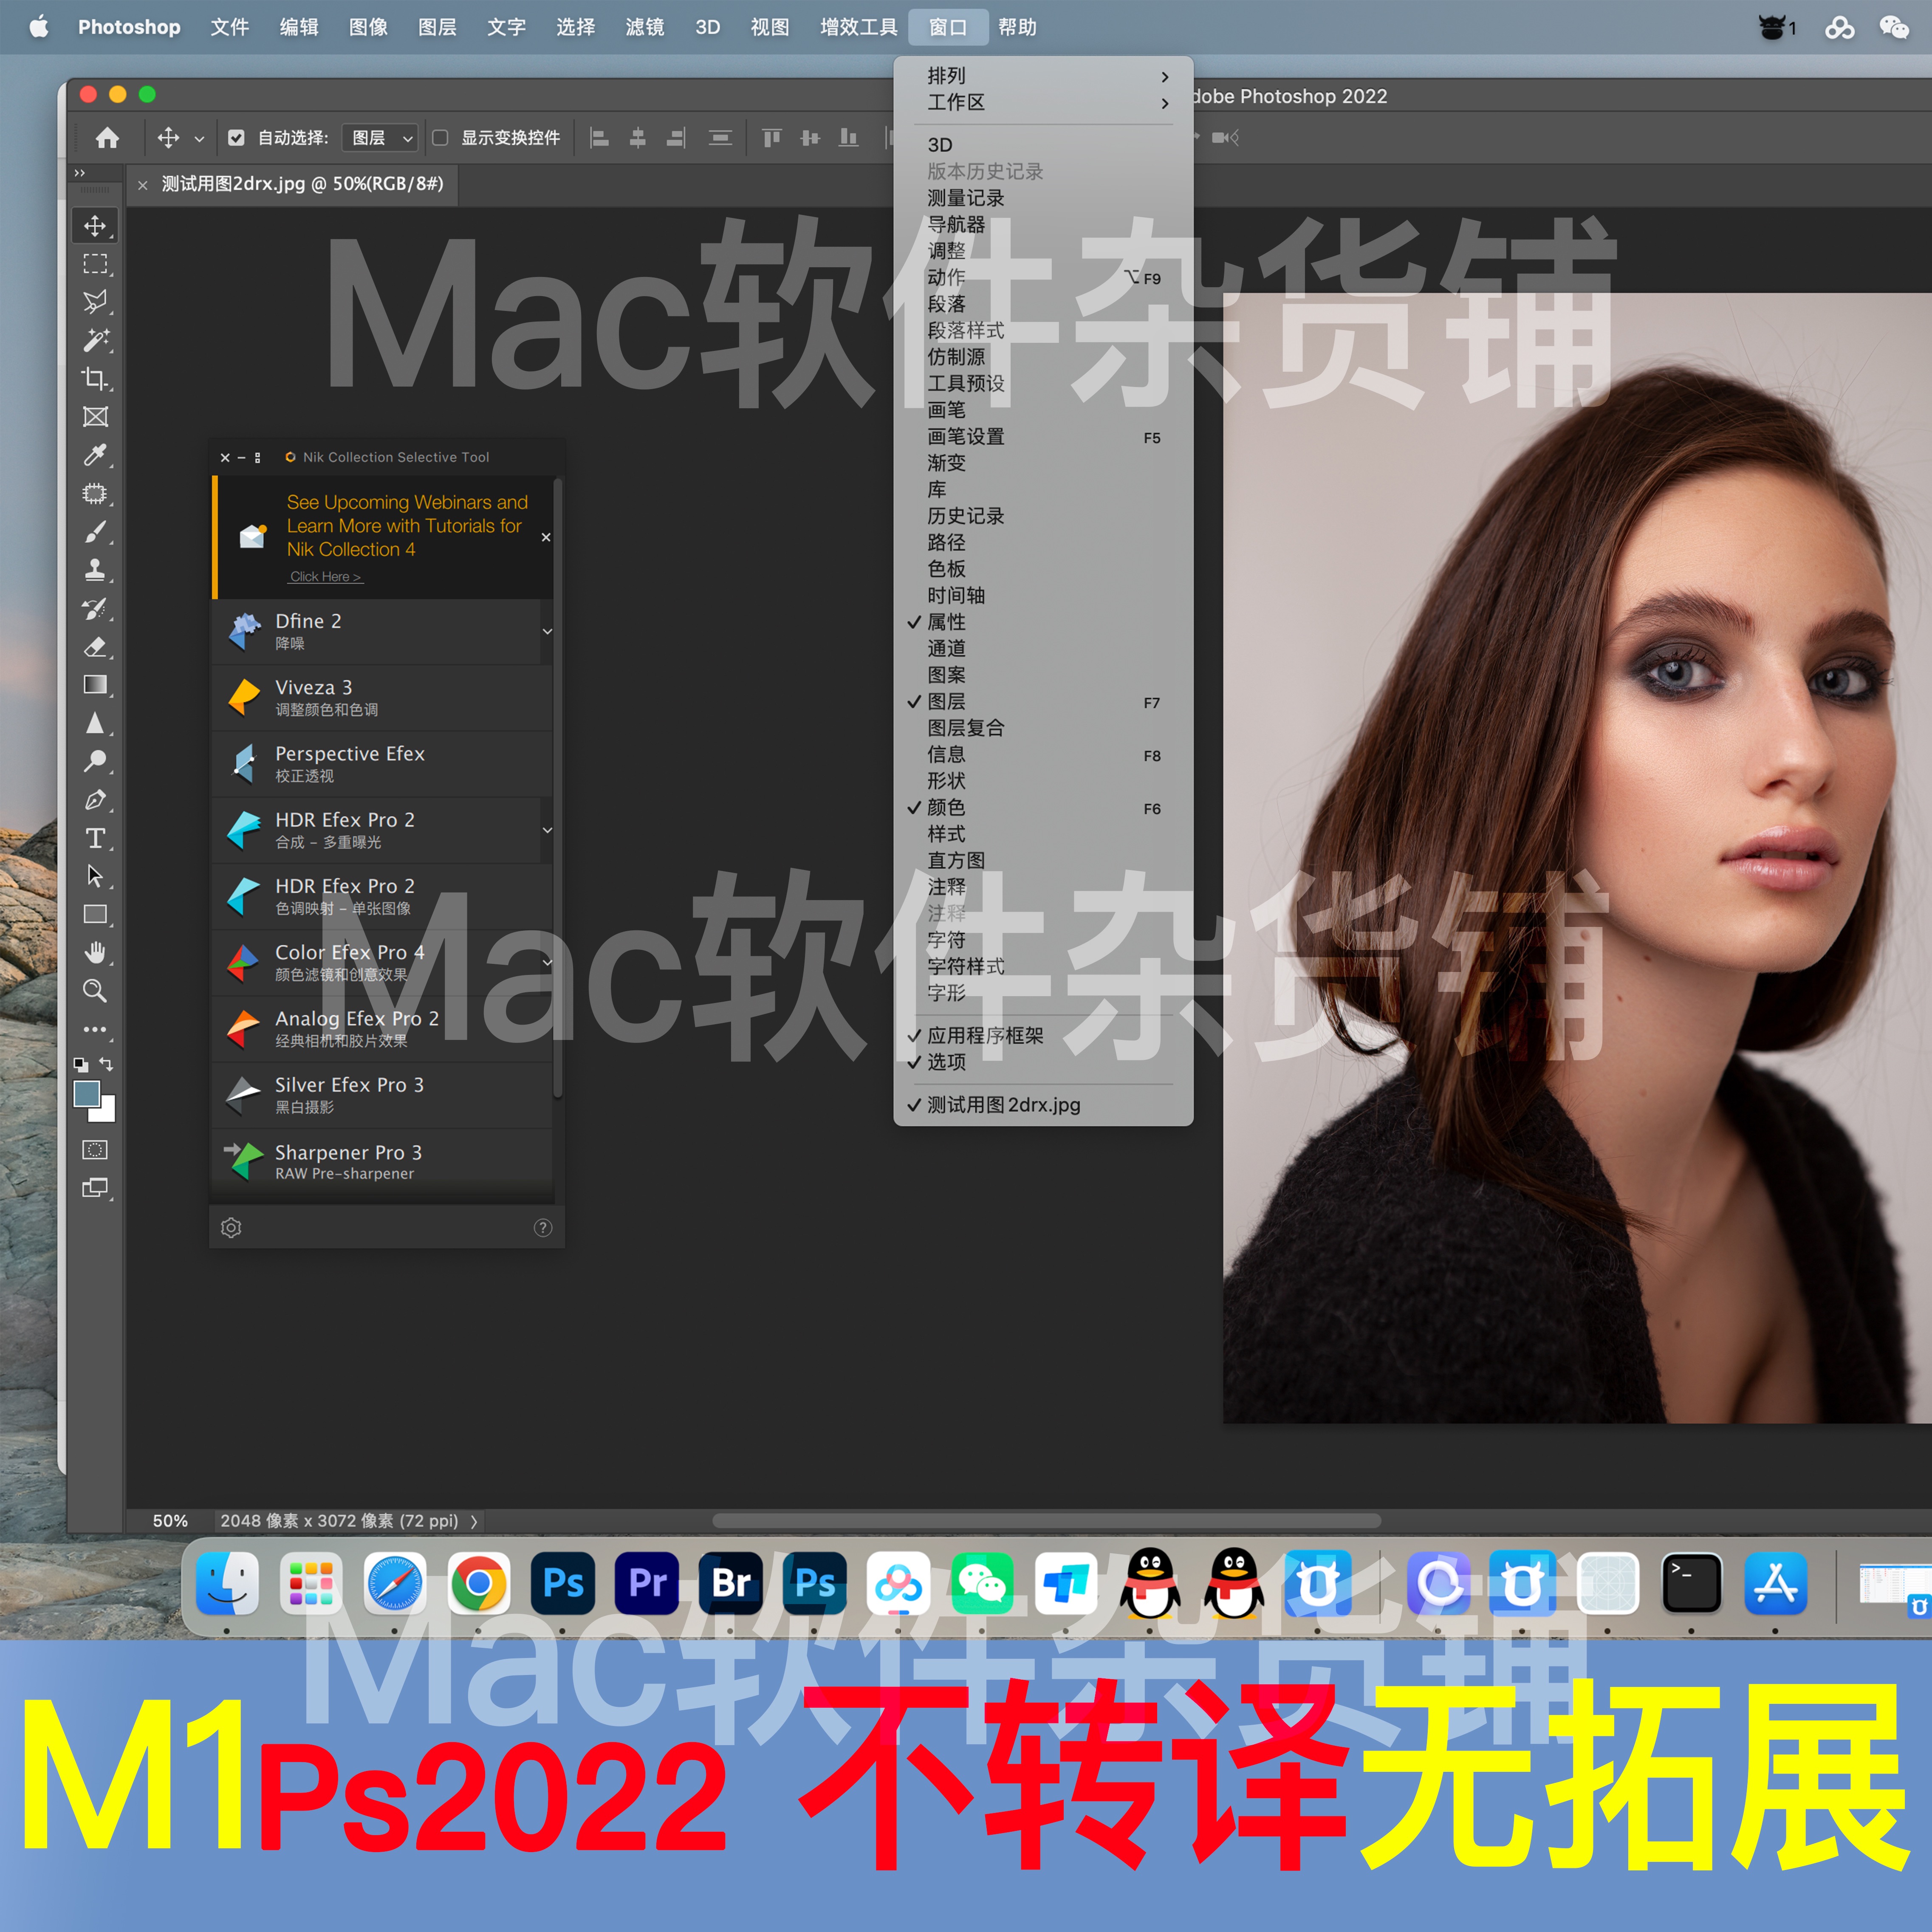
Task: Select the Pen tool
Action: coord(95,800)
